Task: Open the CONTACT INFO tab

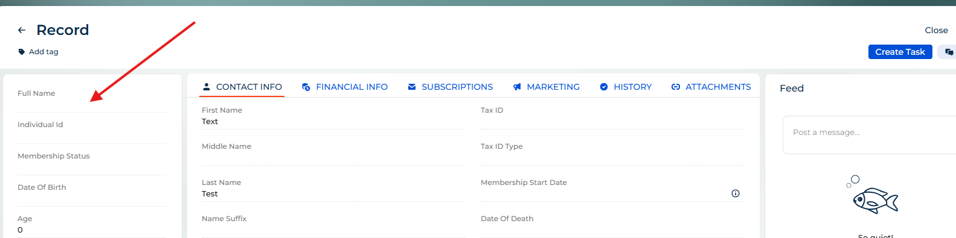Action: click(242, 87)
